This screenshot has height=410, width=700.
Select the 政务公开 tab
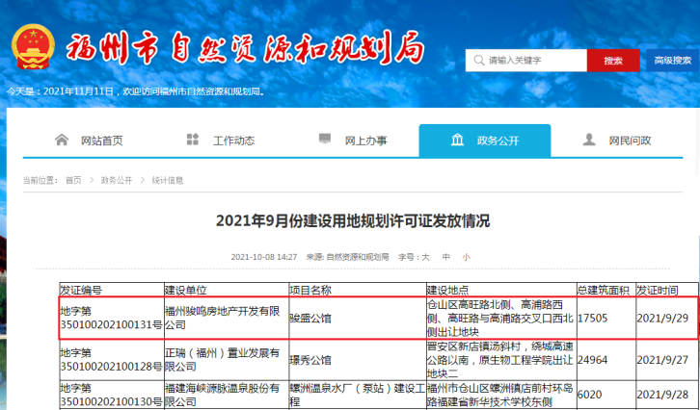485,141
